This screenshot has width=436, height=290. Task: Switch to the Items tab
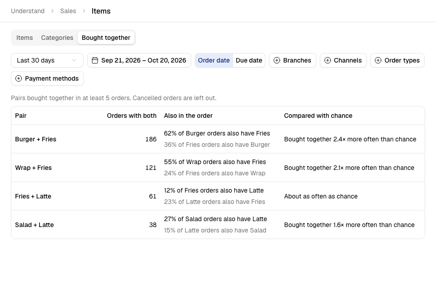click(x=25, y=38)
